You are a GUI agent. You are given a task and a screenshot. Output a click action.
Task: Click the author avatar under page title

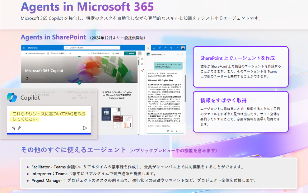point(27,78)
